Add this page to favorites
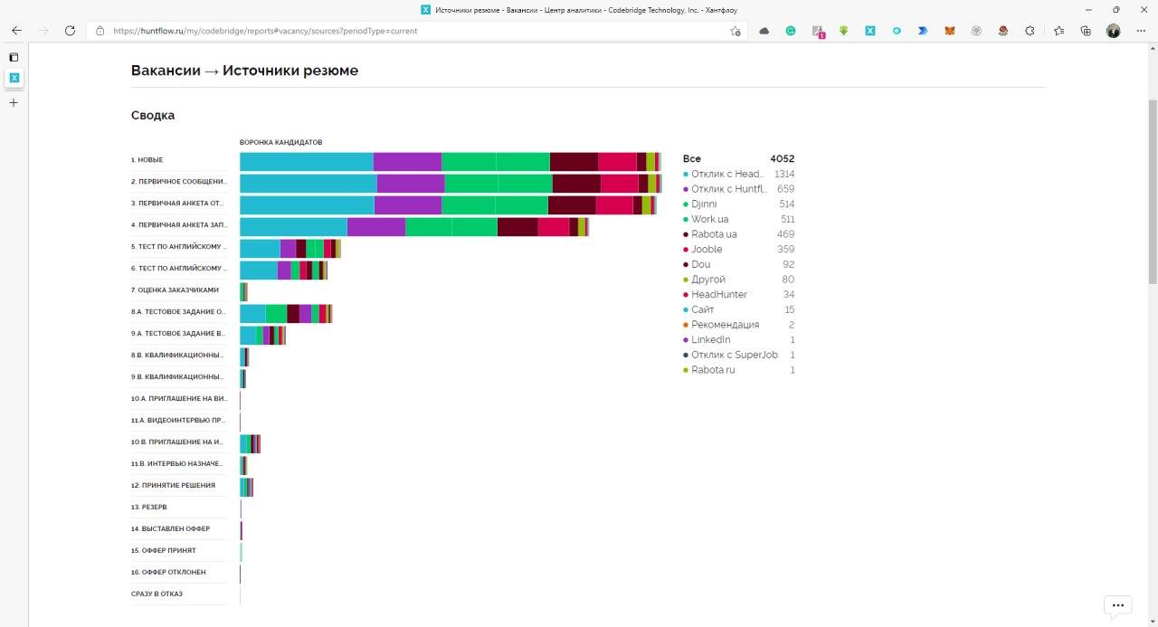The height and width of the screenshot is (627, 1158). coord(736,31)
